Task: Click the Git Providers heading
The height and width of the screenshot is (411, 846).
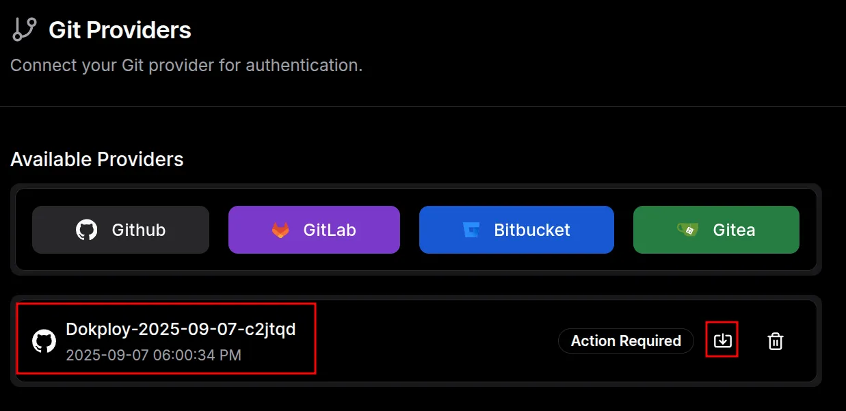Action: click(x=119, y=29)
